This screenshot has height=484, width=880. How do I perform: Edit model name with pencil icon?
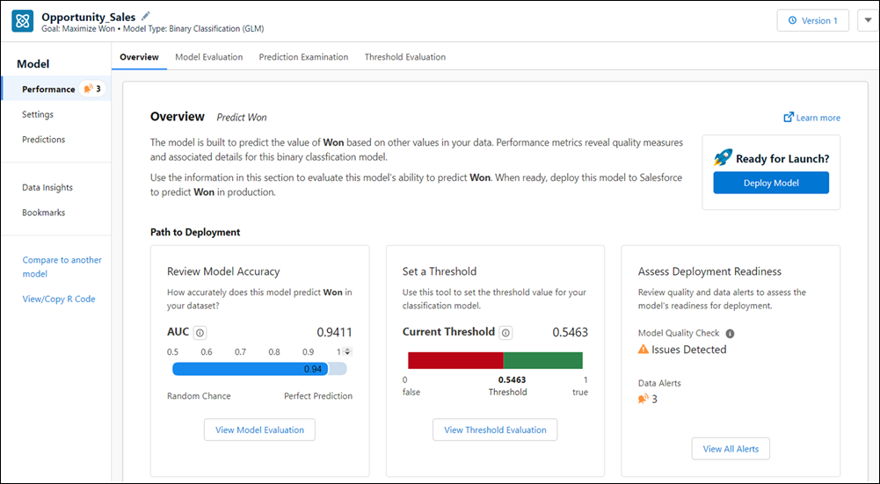146,16
